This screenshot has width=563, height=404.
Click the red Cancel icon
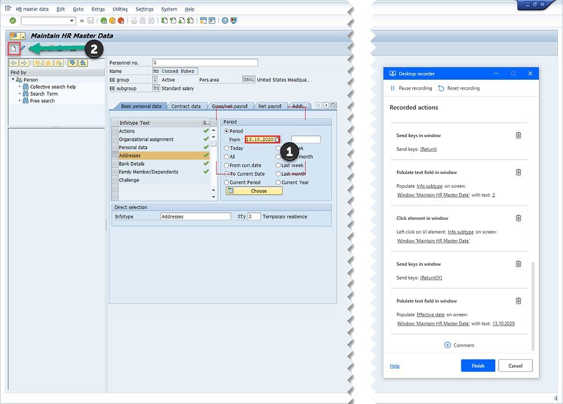click(121, 21)
